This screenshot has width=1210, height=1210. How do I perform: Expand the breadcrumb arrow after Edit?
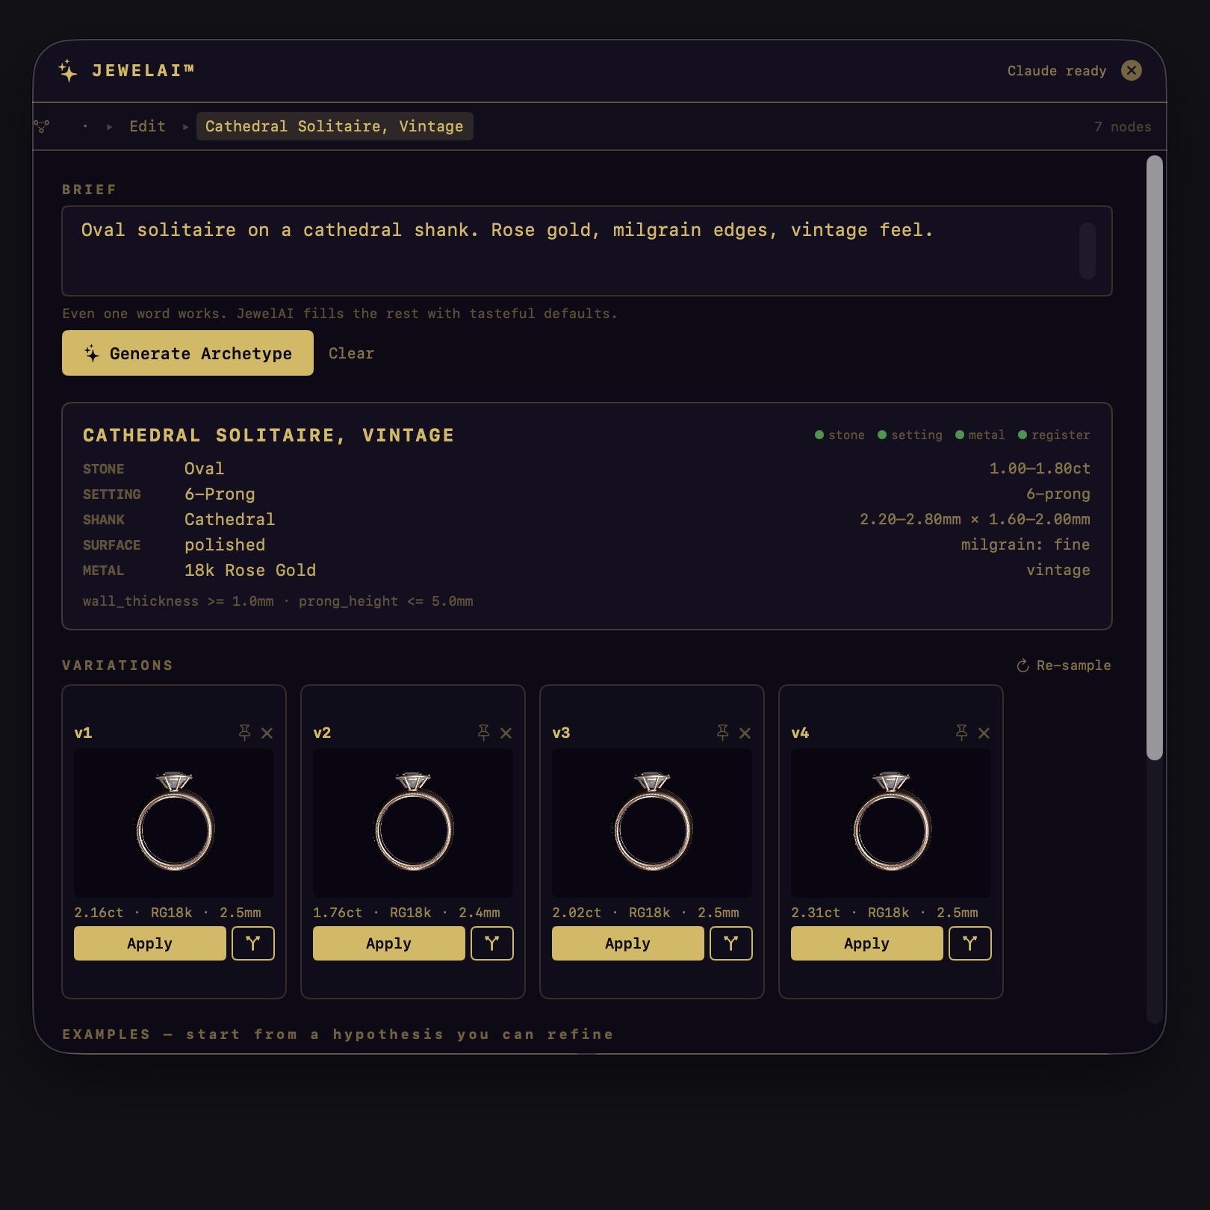pyautogui.click(x=185, y=126)
